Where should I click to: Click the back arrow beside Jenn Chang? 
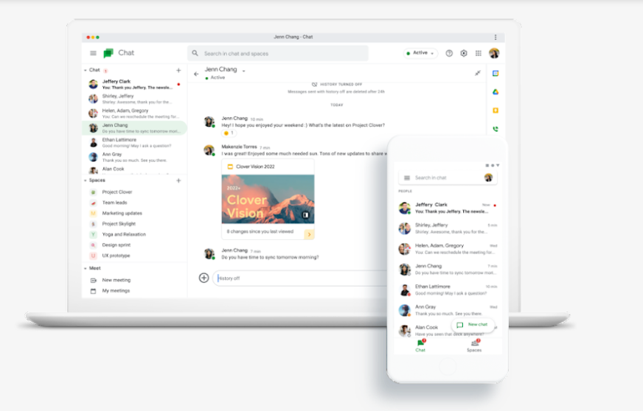pos(196,74)
